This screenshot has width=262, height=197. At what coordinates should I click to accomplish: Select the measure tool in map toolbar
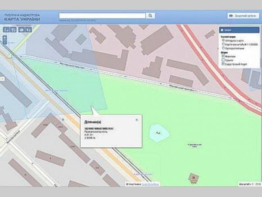[x=13, y=29]
